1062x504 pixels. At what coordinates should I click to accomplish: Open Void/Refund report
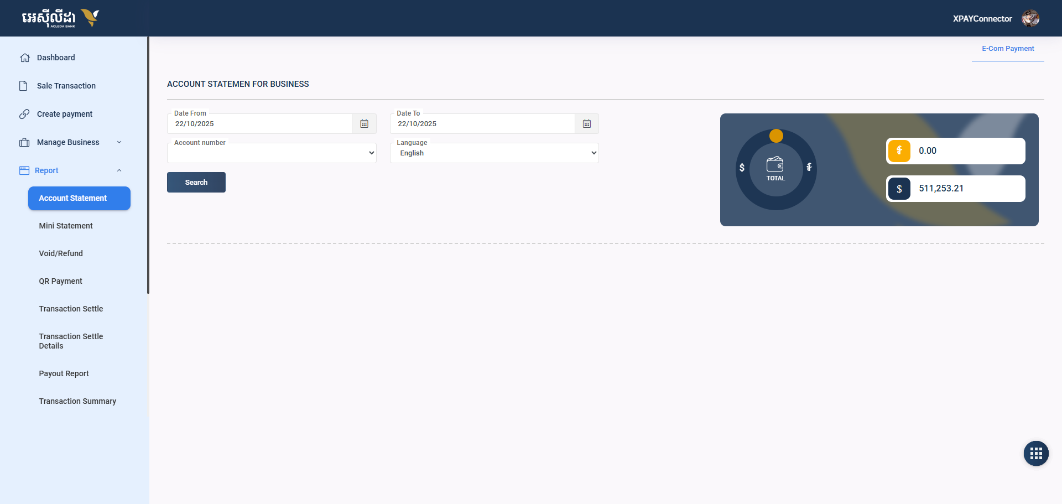[x=61, y=253]
